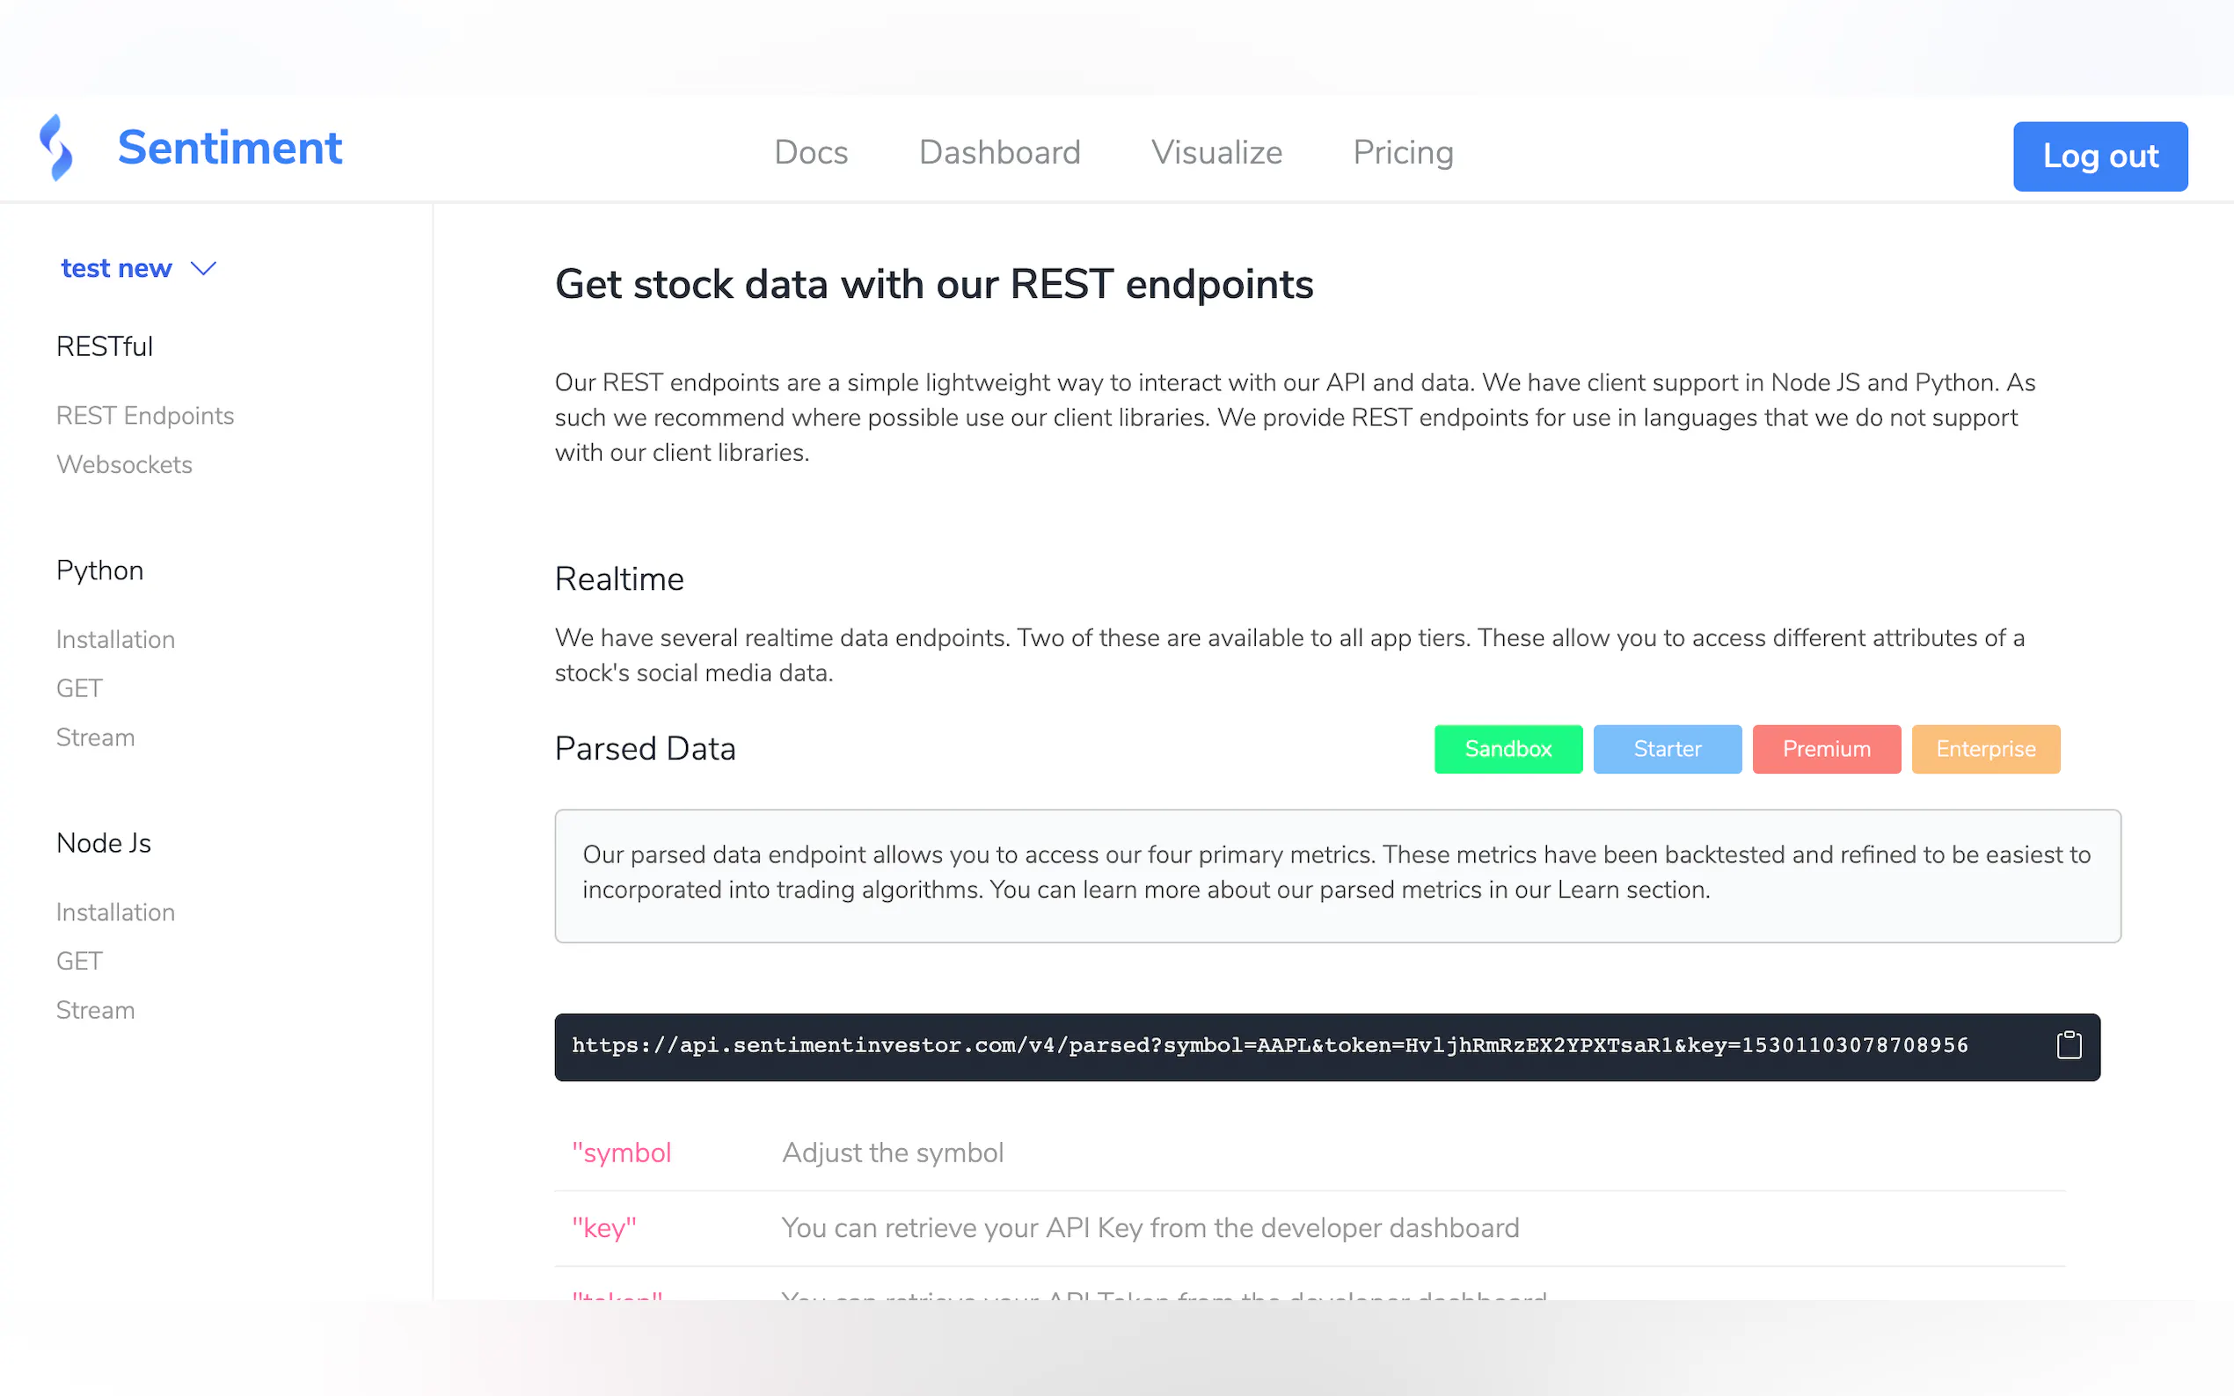Copy the parsed API URL with clipboard icon
This screenshot has height=1396, width=2234.
pos(2069,1045)
